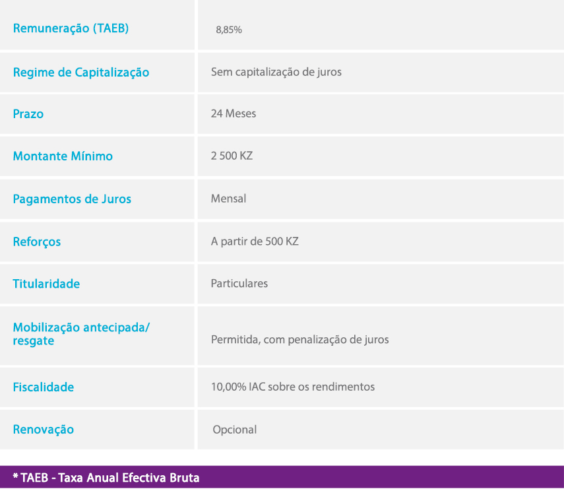The image size is (564, 491).
Task: Click the Titularidade label
Action: (x=46, y=284)
